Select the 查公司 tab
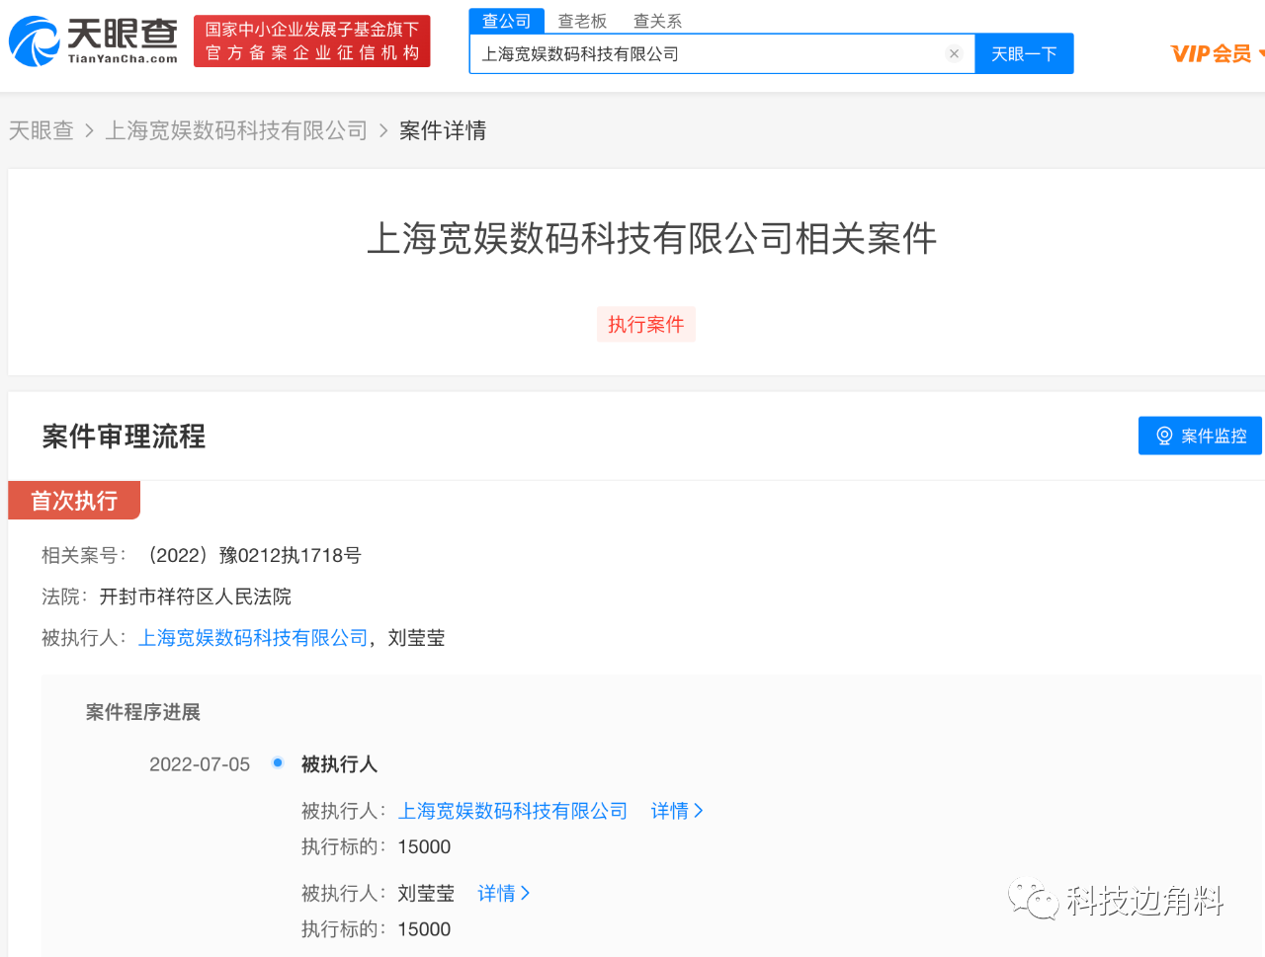 point(506,21)
